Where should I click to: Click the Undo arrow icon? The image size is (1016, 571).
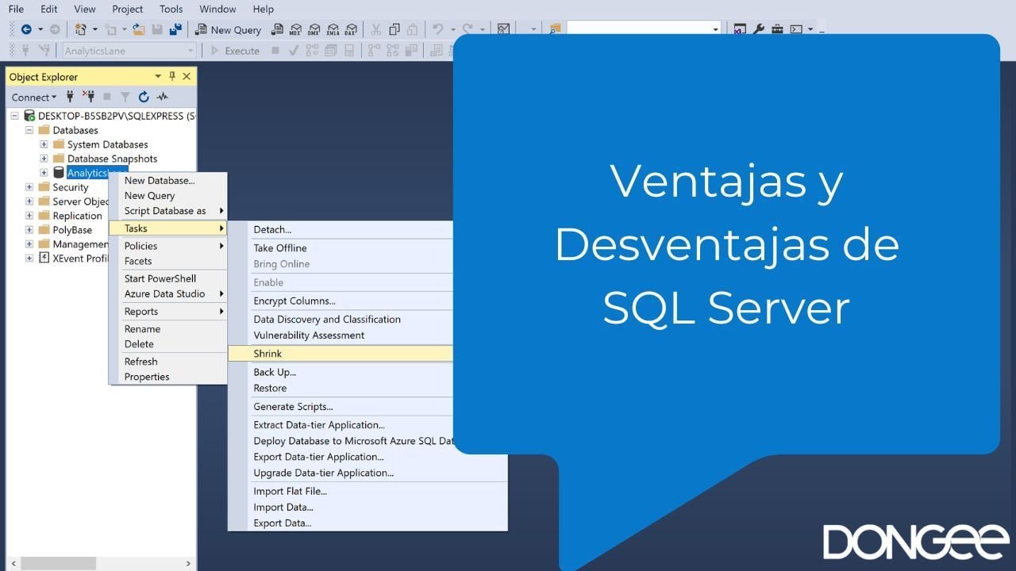click(437, 29)
